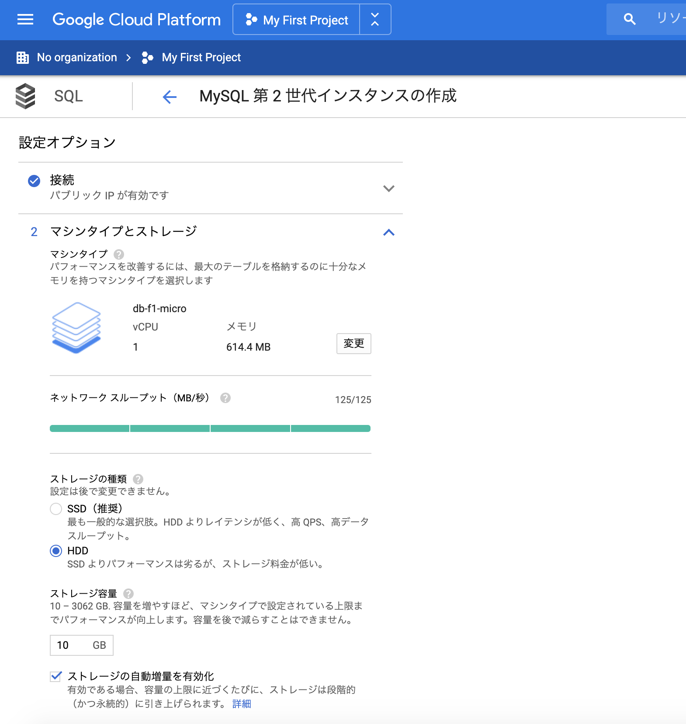Click the 設定オプション heading
Image resolution: width=686 pixels, height=724 pixels.
pos(67,143)
